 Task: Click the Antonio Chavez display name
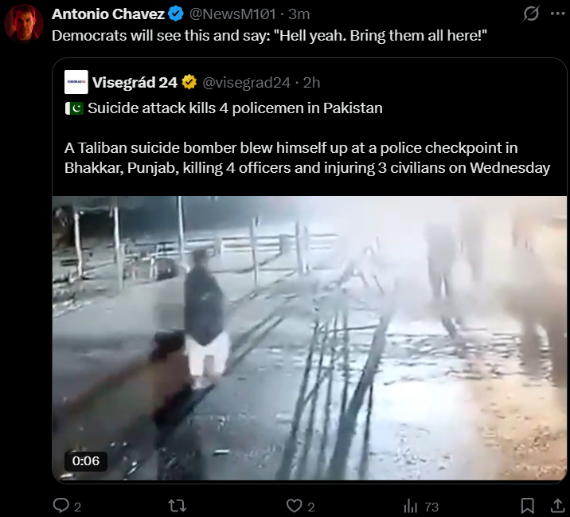[108, 14]
